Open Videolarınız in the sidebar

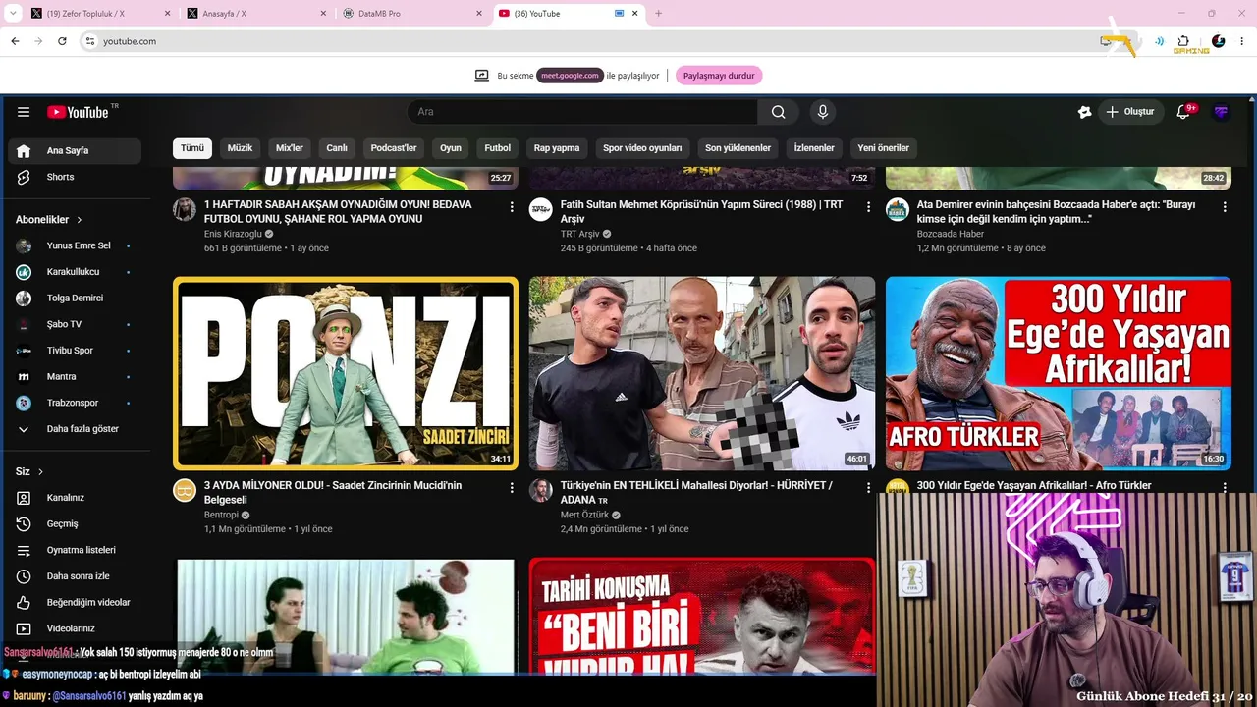point(75,628)
